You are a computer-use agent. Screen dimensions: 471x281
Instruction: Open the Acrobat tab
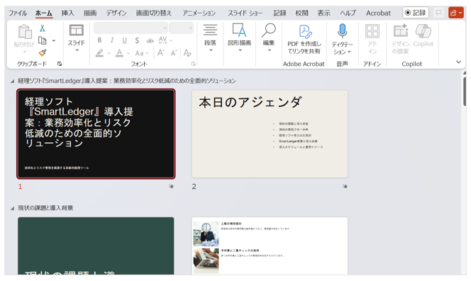click(x=378, y=13)
